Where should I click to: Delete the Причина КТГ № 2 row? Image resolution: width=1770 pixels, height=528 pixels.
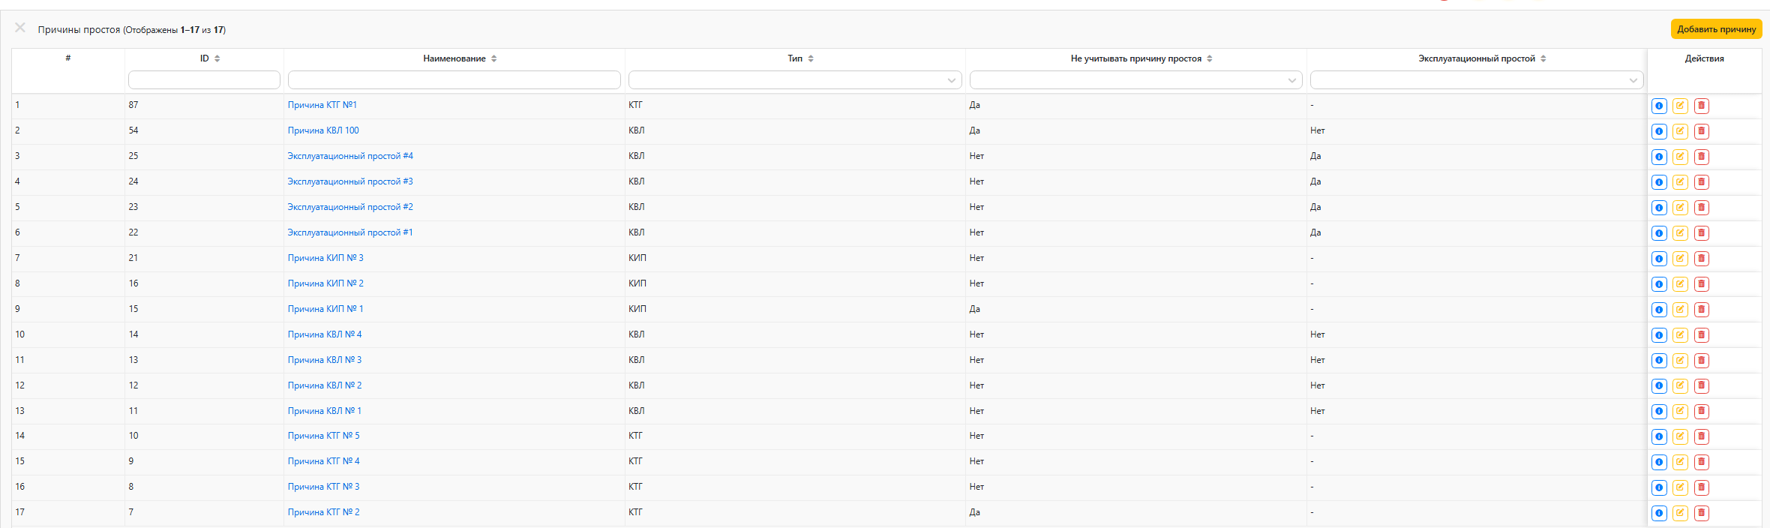point(1702,513)
